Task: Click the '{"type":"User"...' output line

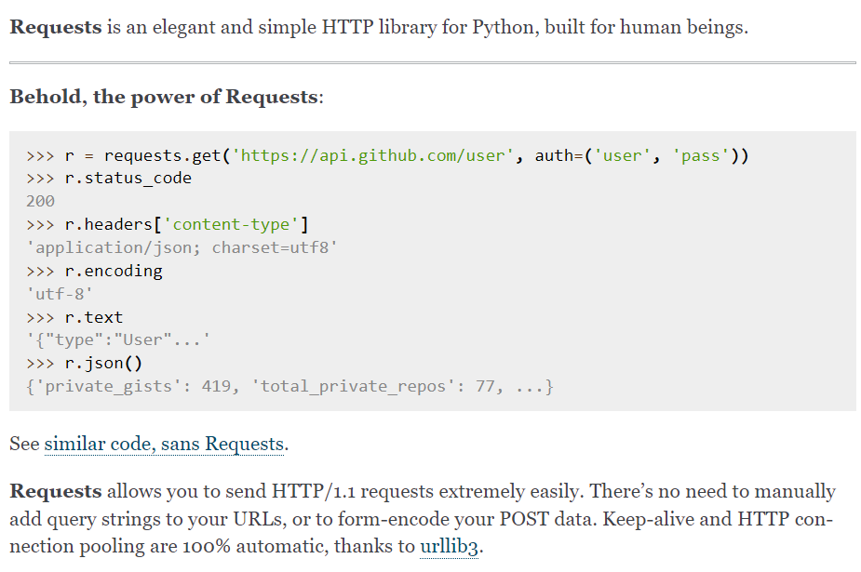Action: pos(118,340)
